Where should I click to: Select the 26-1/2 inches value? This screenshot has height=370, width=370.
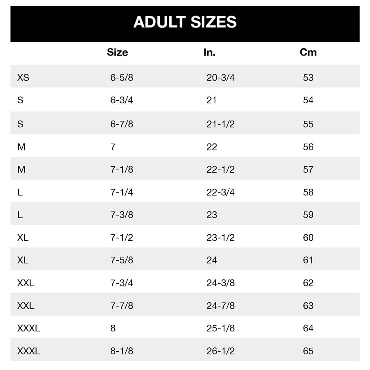tap(220, 351)
